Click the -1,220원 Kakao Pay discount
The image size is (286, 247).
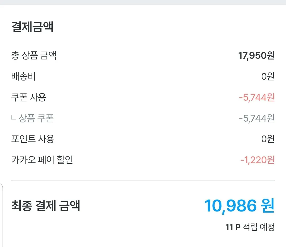(x=257, y=160)
